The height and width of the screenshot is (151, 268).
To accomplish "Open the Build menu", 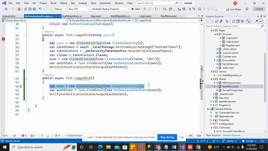I will pos(53,3).
